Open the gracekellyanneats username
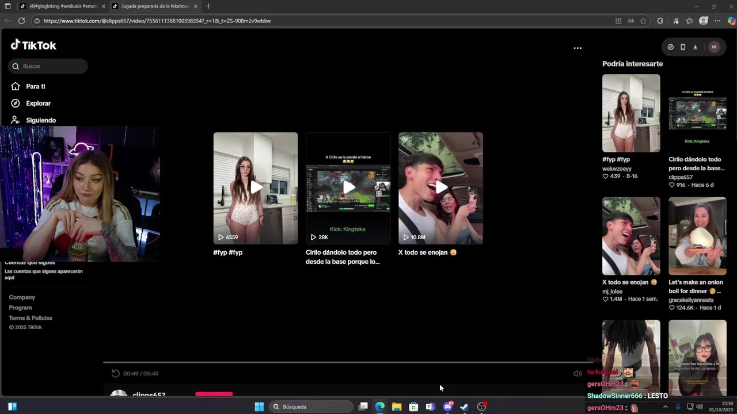Image resolution: width=737 pixels, height=414 pixels. (691, 300)
